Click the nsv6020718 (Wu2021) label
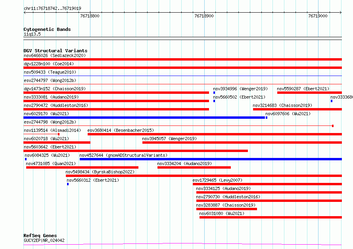The image size is (353, 249). (46, 139)
